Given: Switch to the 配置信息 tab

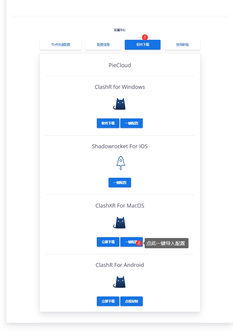Looking at the screenshot, I should (x=103, y=45).
